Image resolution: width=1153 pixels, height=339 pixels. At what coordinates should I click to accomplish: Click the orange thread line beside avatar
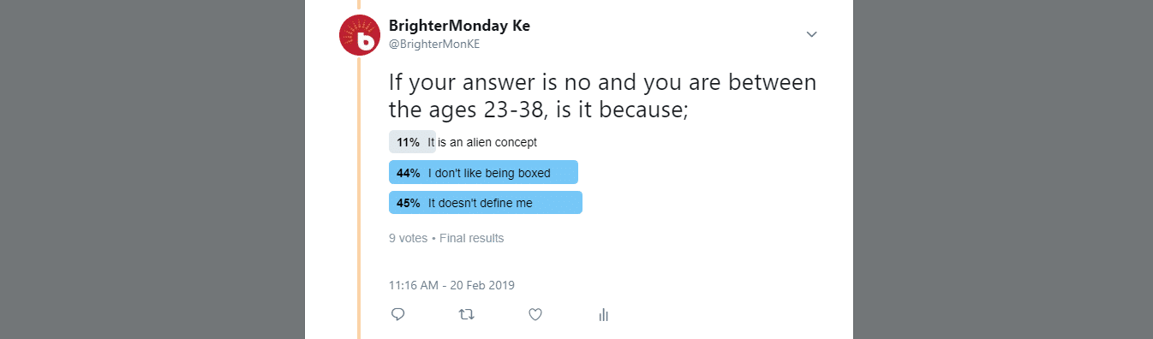(x=359, y=197)
